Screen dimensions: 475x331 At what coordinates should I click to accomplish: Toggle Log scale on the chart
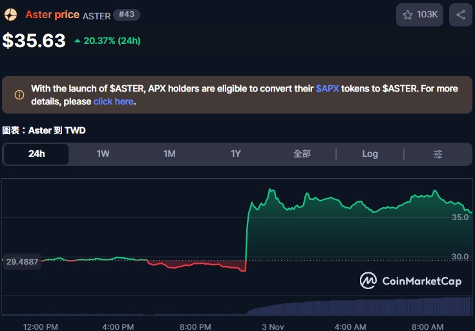[370, 154]
